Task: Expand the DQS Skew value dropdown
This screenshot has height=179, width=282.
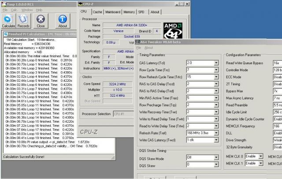Action: coord(216,164)
